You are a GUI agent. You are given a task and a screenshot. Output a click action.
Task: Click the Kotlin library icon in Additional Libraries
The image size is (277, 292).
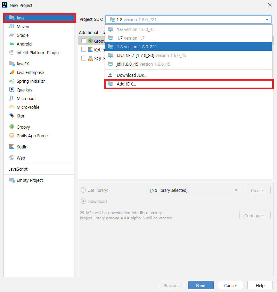90,49
